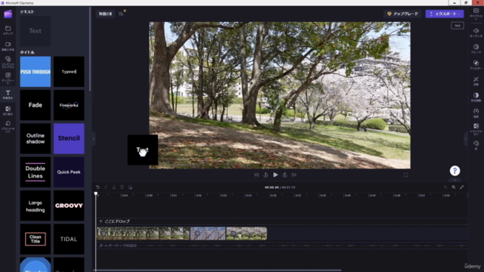
Task: Choose the Fade title style
Action: [x=36, y=105]
